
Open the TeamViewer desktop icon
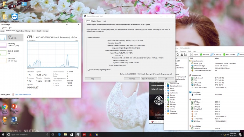14,17
